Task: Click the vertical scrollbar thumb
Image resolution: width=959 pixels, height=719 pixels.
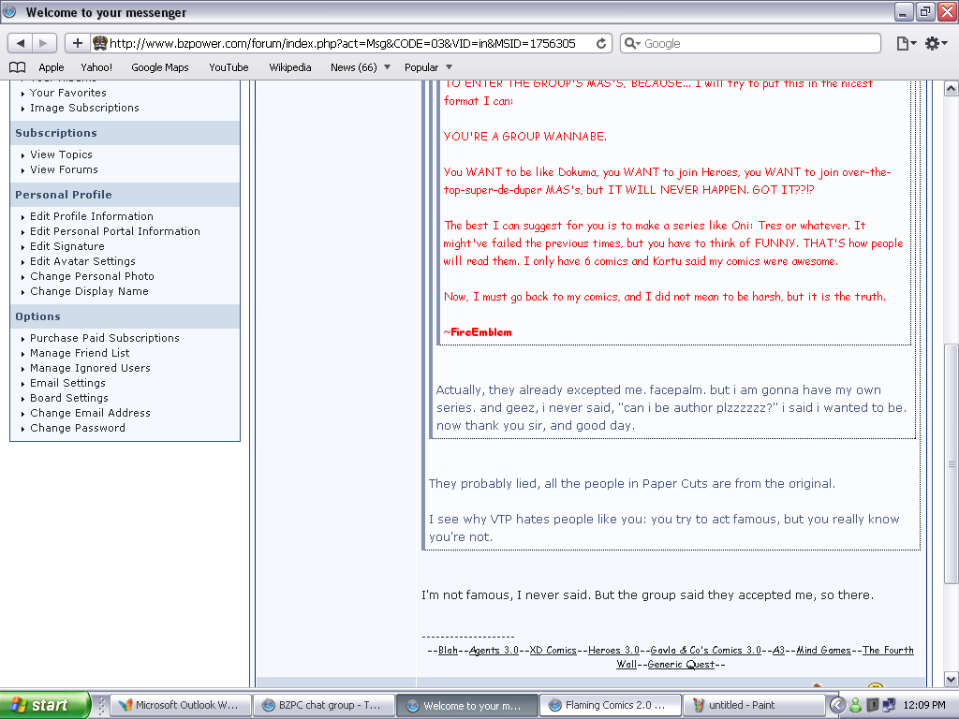Action: tap(952, 463)
